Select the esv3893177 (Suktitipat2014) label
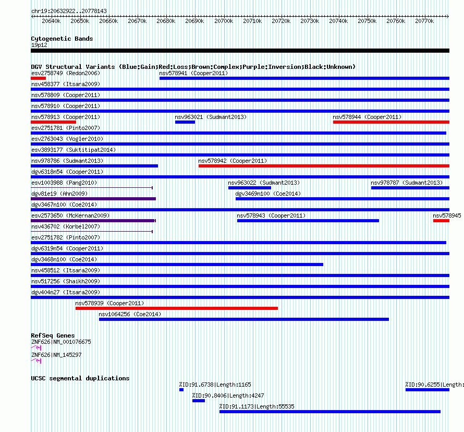This screenshot has width=464, height=432. (74, 150)
